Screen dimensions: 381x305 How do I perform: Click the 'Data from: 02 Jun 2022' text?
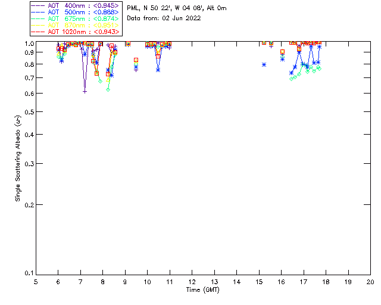tap(164, 18)
